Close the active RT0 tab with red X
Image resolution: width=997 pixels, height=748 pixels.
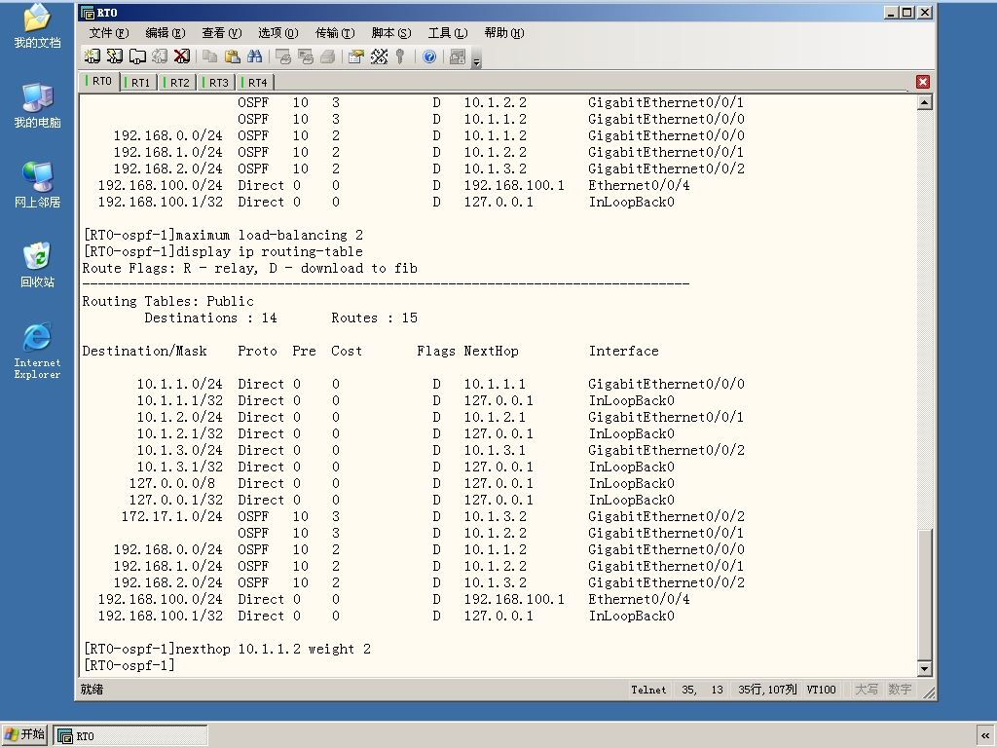click(923, 82)
